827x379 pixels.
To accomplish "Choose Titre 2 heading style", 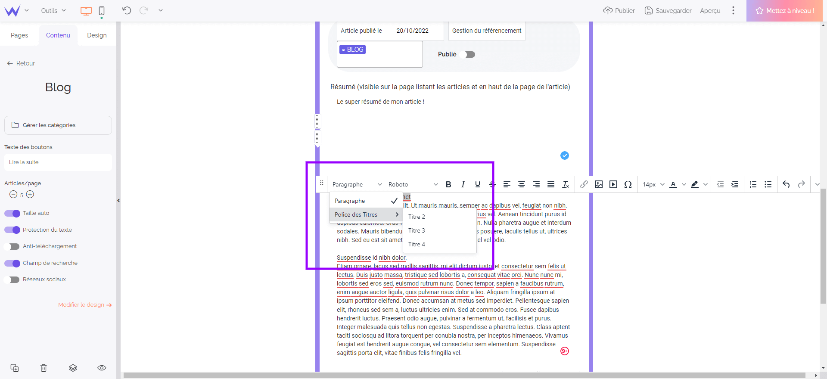I will (440, 217).
